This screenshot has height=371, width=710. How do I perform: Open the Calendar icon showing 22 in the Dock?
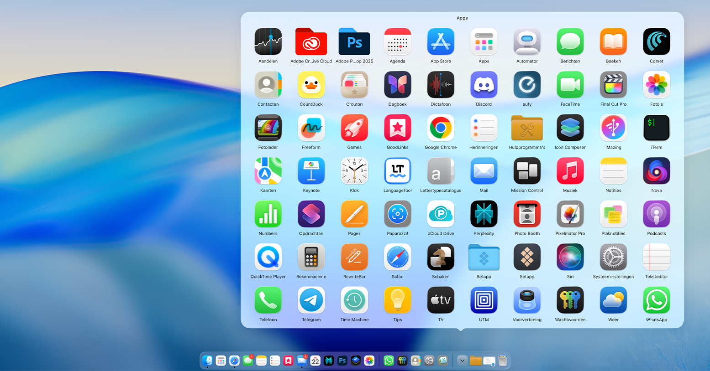(315, 361)
